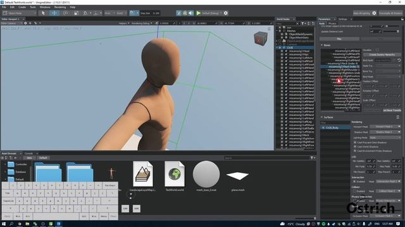Activate the Rotate manipulator tool
405x227 pixels.
point(65,13)
